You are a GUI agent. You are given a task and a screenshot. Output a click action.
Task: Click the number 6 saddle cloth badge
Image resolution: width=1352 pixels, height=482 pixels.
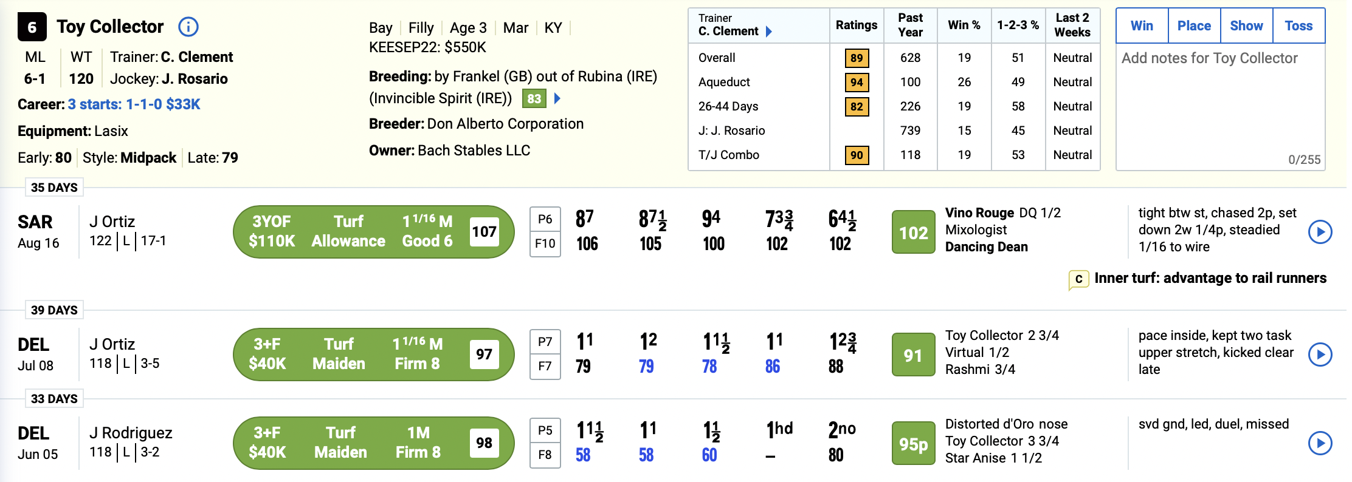coord(32,27)
